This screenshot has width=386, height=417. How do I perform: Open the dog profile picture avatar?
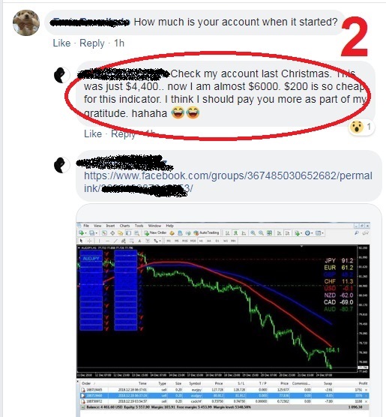tap(26, 22)
